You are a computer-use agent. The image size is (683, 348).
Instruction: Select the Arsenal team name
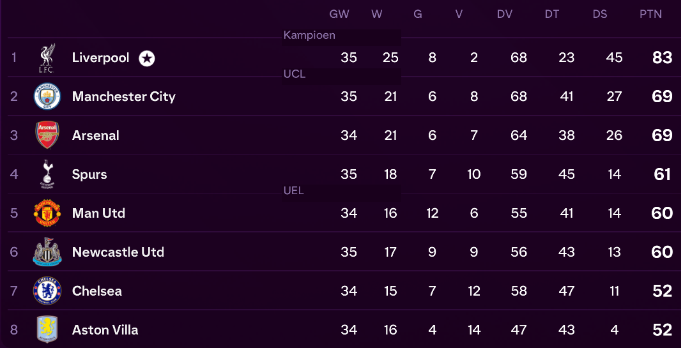click(95, 135)
